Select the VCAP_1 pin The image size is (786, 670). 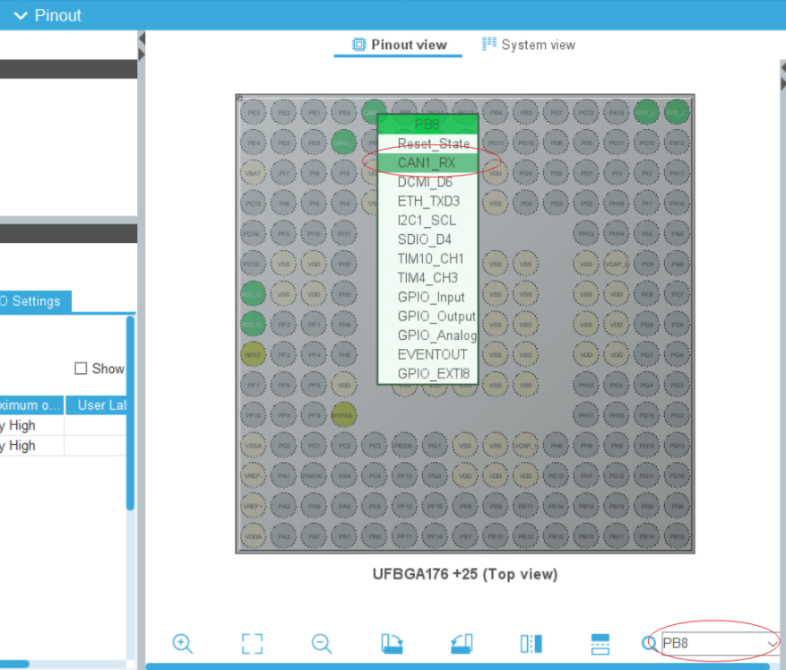[525, 446]
